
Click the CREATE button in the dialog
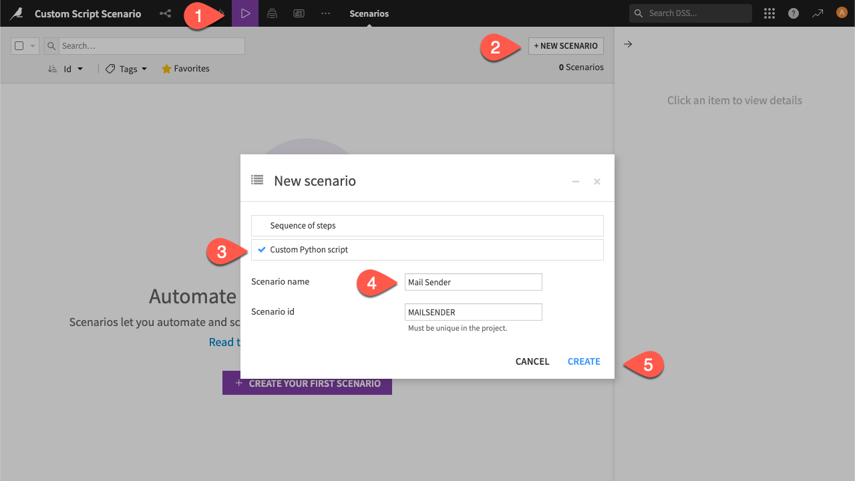point(583,361)
